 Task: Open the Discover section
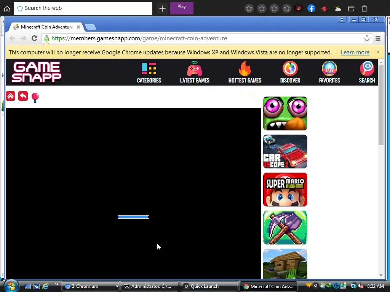290,72
